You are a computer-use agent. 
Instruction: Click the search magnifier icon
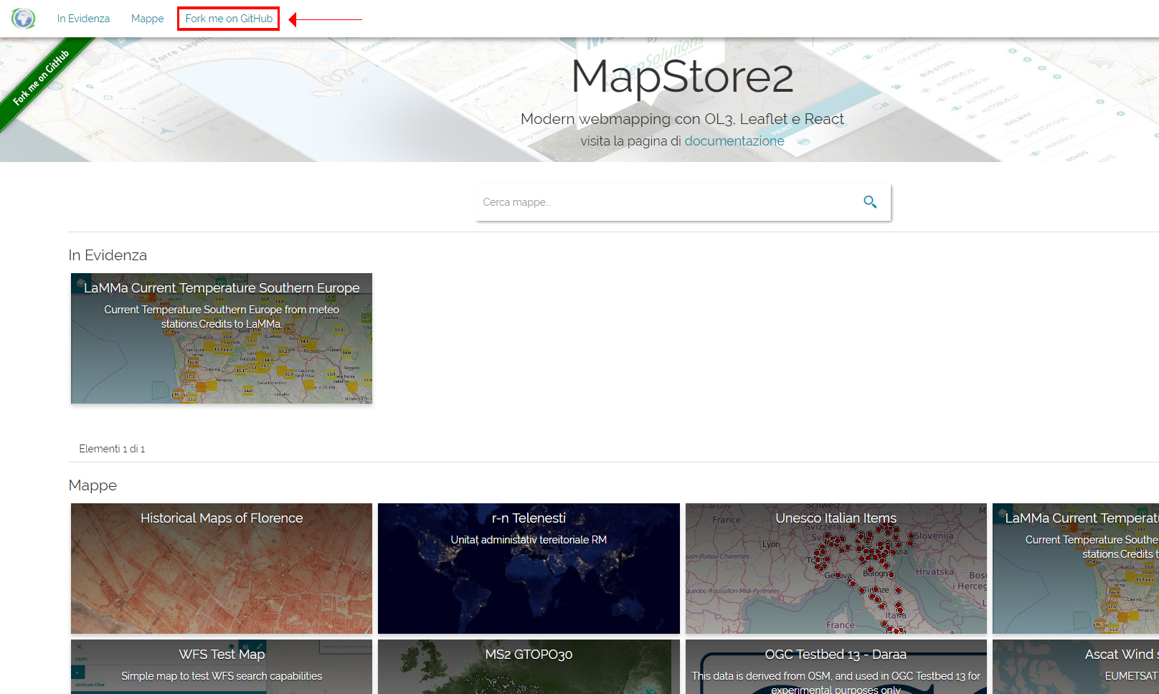click(x=870, y=202)
